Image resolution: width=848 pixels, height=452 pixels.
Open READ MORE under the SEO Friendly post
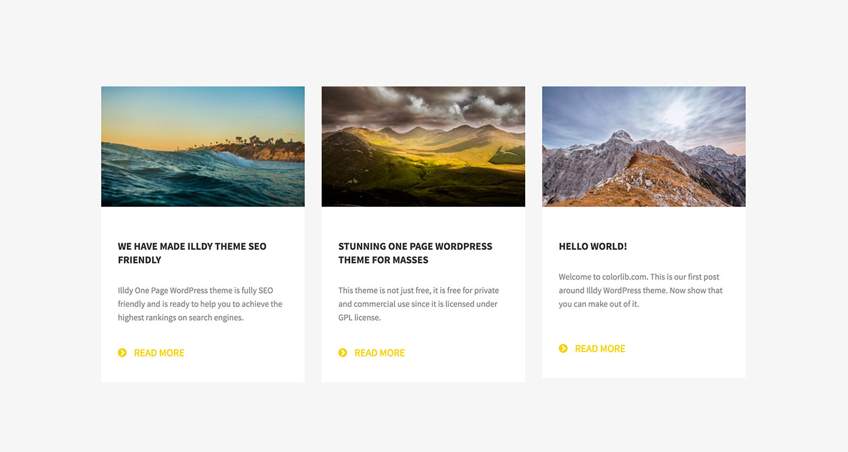(x=159, y=353)
